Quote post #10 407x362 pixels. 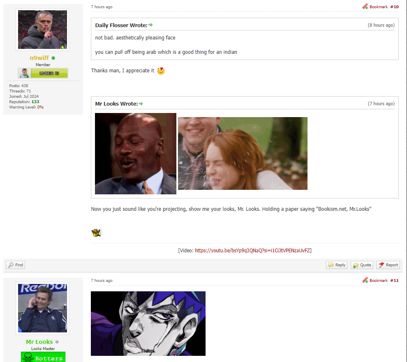[362, 265]
